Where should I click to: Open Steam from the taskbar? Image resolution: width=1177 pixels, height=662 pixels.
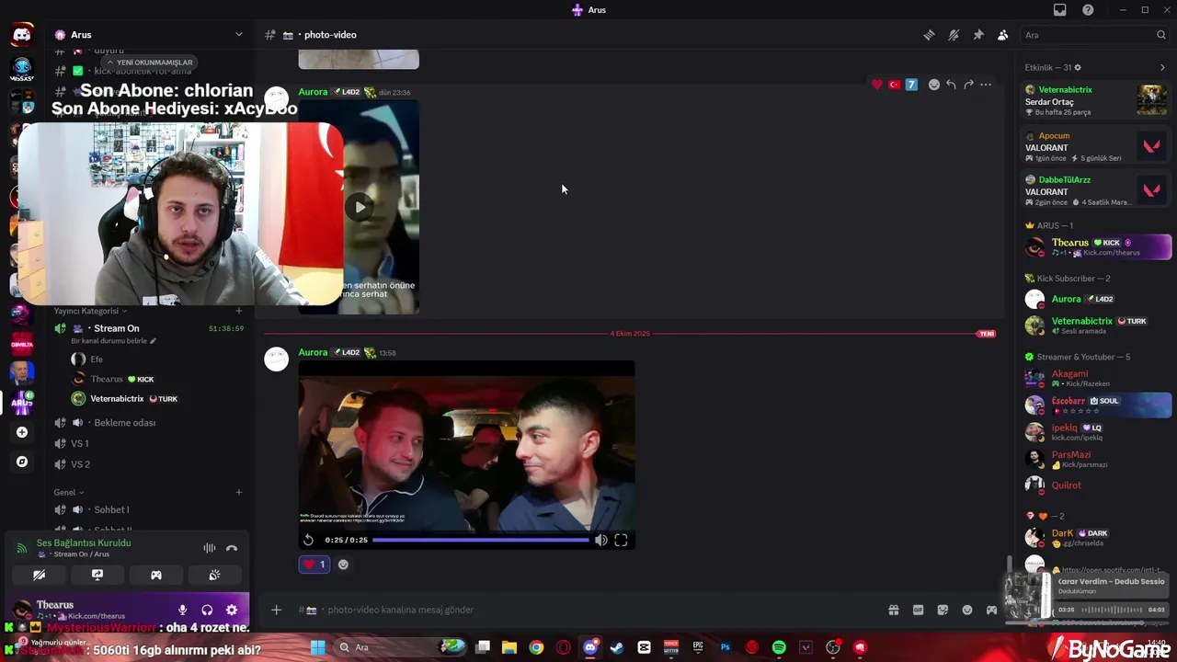pyautogui.click(x=617, y=647)
